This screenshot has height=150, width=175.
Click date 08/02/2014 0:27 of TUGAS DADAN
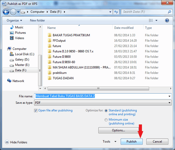pos(125,78)
